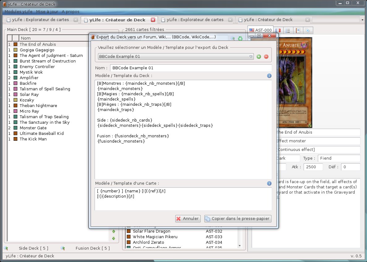Select Burst Stream of Destruction row
The height and width of the screenshot is (262, 367).
tap(48, 61)
